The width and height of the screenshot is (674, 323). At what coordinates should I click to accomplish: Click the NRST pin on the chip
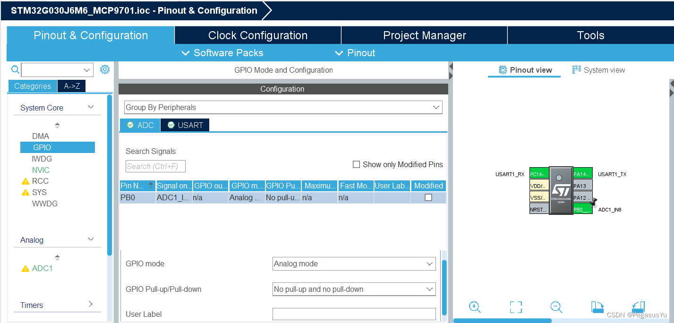tap(539, 209)
